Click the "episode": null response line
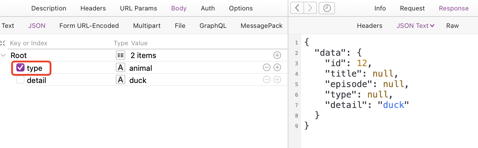This screenshot has height=148, width=478. (x=367, y=84)
